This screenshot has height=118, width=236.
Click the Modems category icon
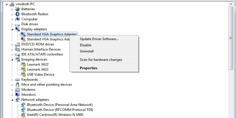[17, 90]
